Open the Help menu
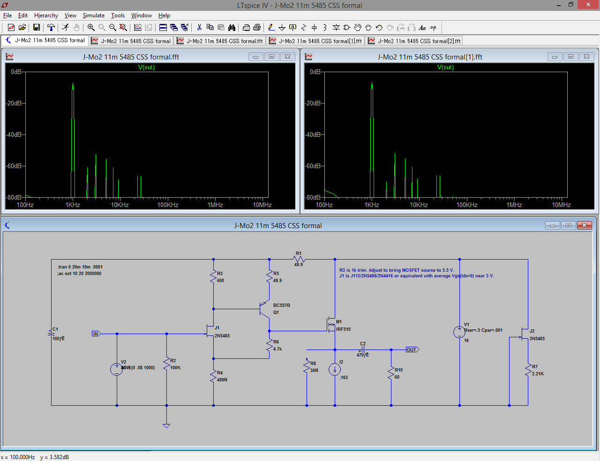This screenshot has height=461, width=600. point(164,15)
